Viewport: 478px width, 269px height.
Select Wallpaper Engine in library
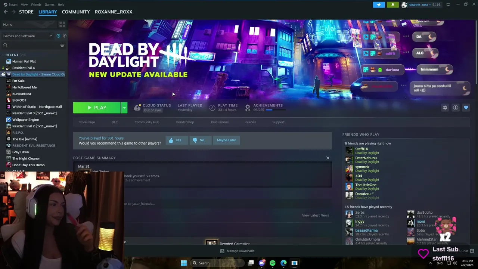25,120
